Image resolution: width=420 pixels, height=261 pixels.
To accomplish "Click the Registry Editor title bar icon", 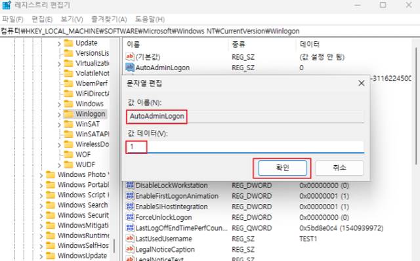I will [x=7, y=5].
